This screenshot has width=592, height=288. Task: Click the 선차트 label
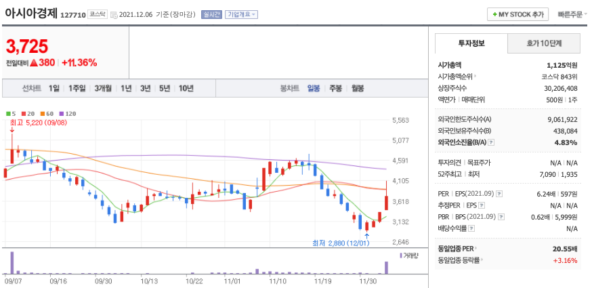(x=32, y=89)
